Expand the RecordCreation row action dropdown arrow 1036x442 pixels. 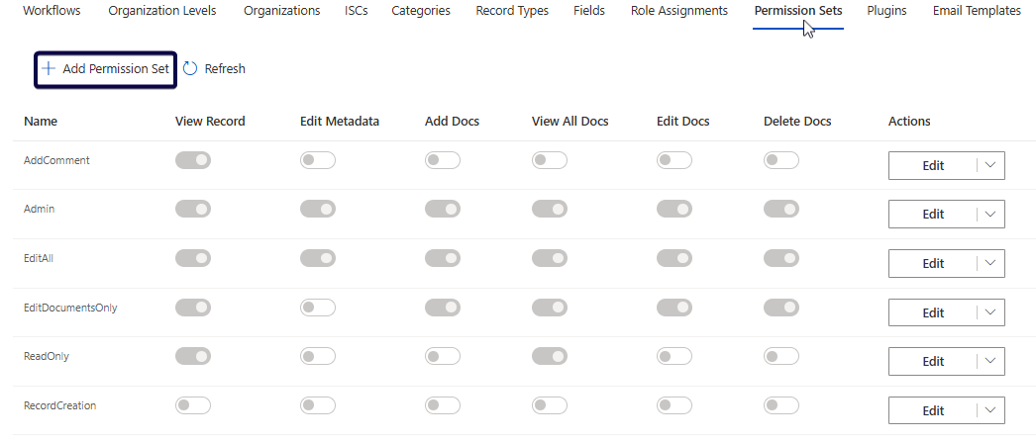990,410
